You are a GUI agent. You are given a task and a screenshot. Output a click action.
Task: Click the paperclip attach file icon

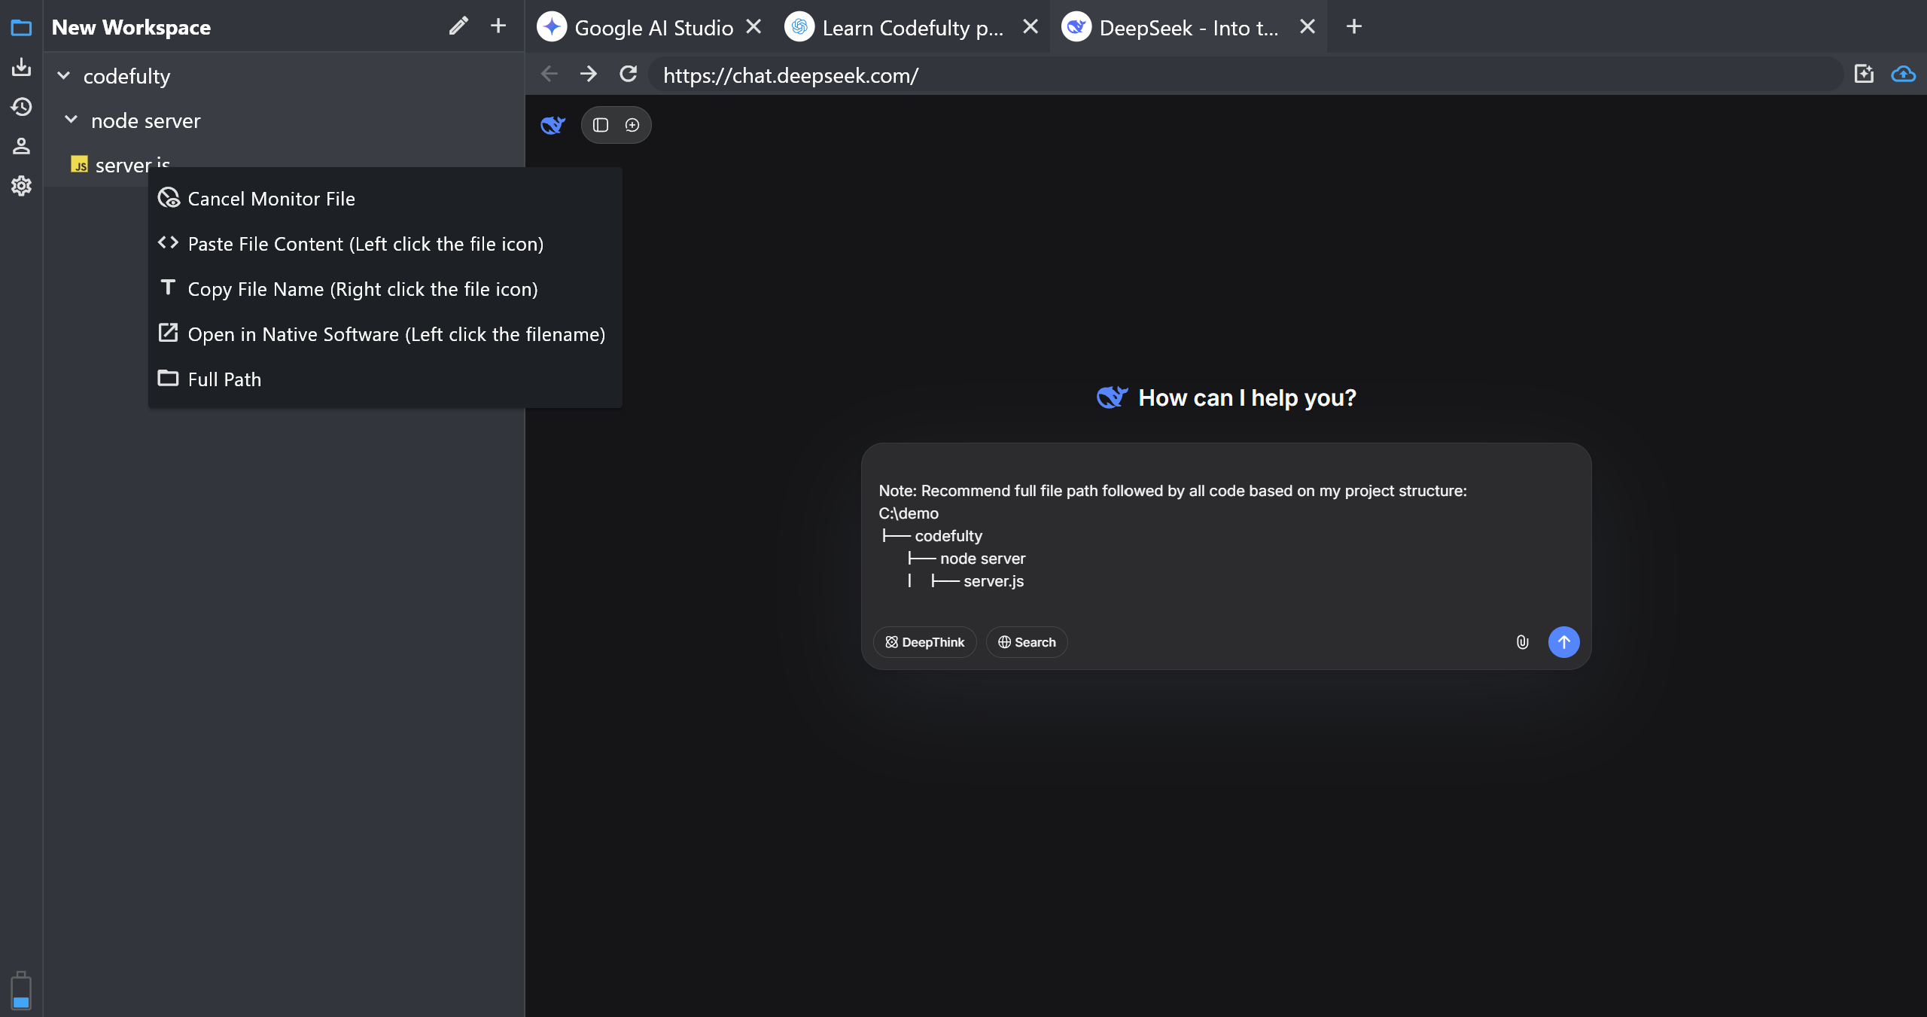[x=1522, y=642]
